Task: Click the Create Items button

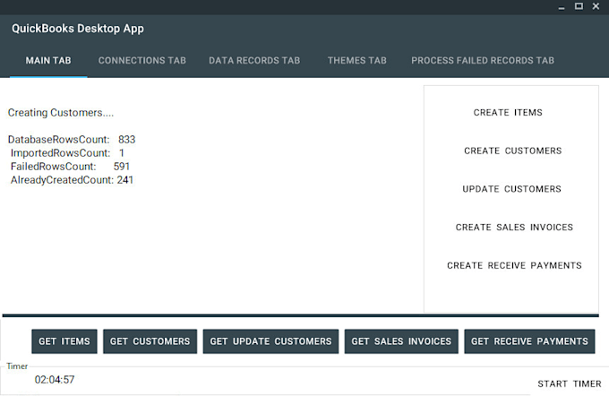Action: pos(508,113)
